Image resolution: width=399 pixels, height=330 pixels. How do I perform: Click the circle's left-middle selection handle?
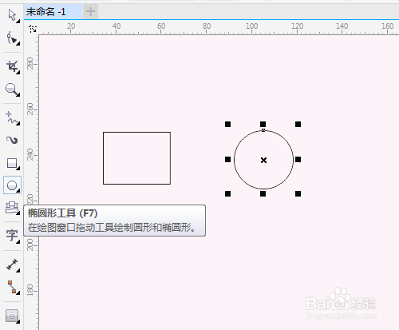tap(227, 159)
